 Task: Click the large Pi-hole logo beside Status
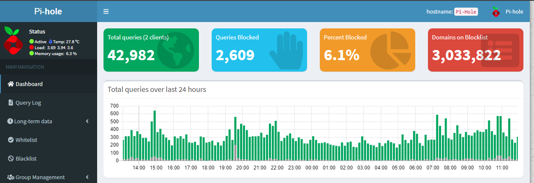point(14,41)
